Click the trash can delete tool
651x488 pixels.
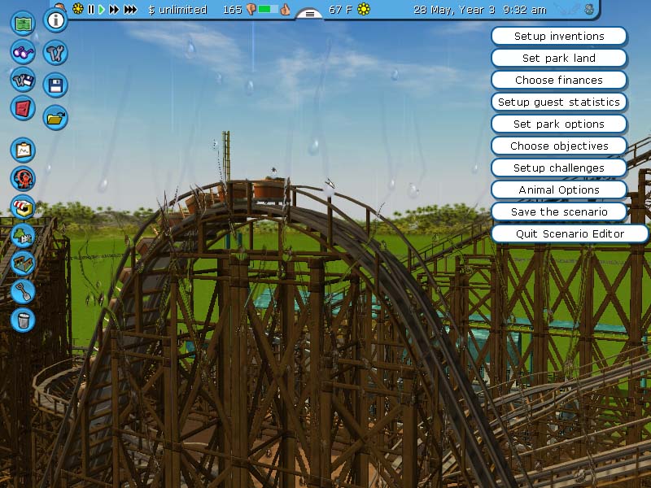[23, 320]
